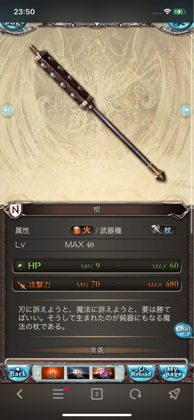Tap the 奥義 section header
194x420 pixels.
point(97,350)
